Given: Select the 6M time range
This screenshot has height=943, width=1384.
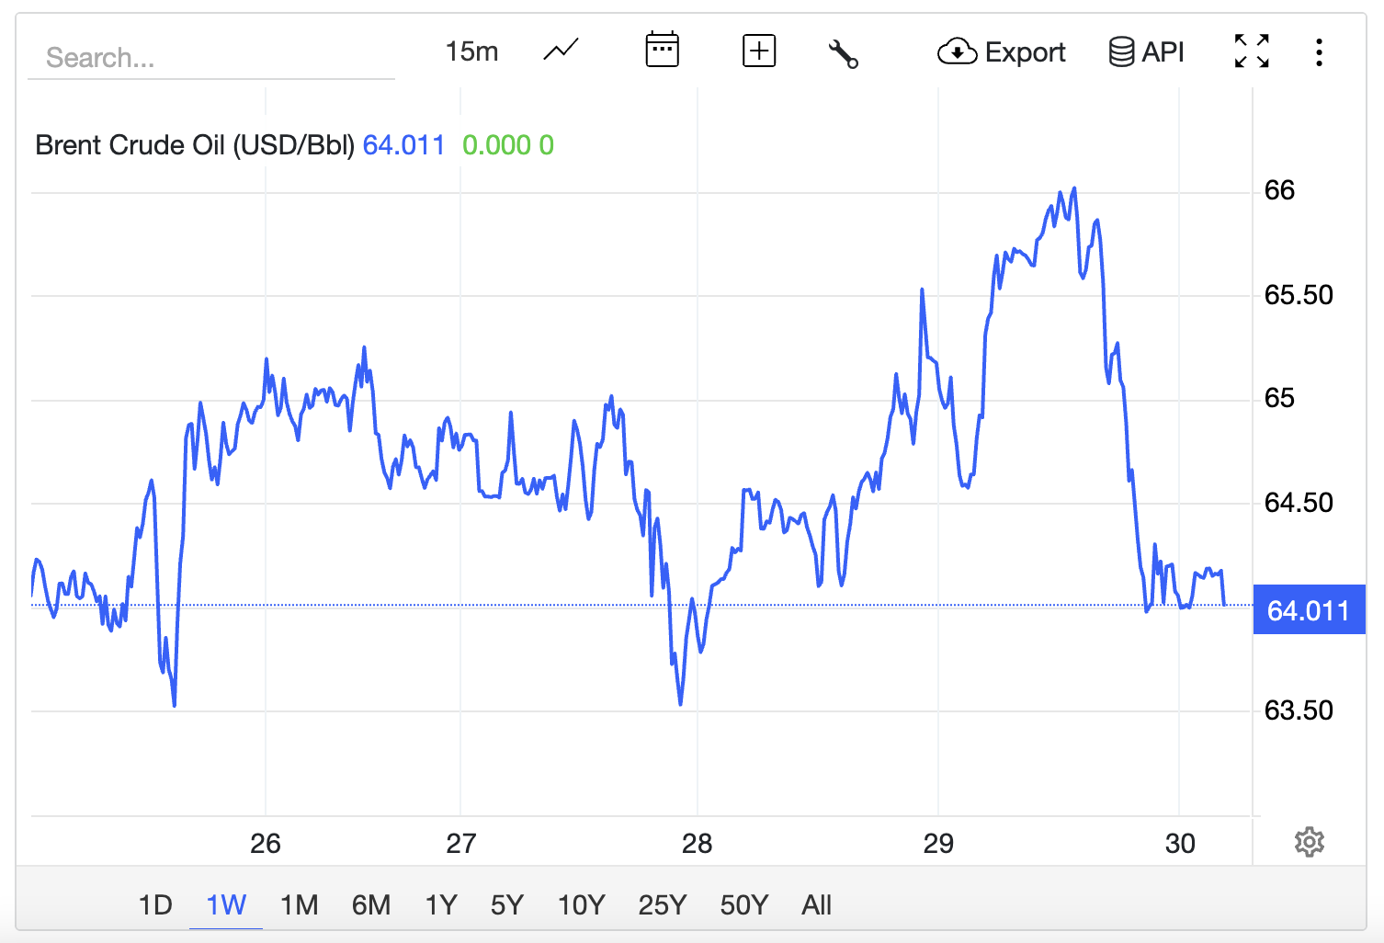Looking at the screenshot, I should pyautogui.click(x=371, y=905).
